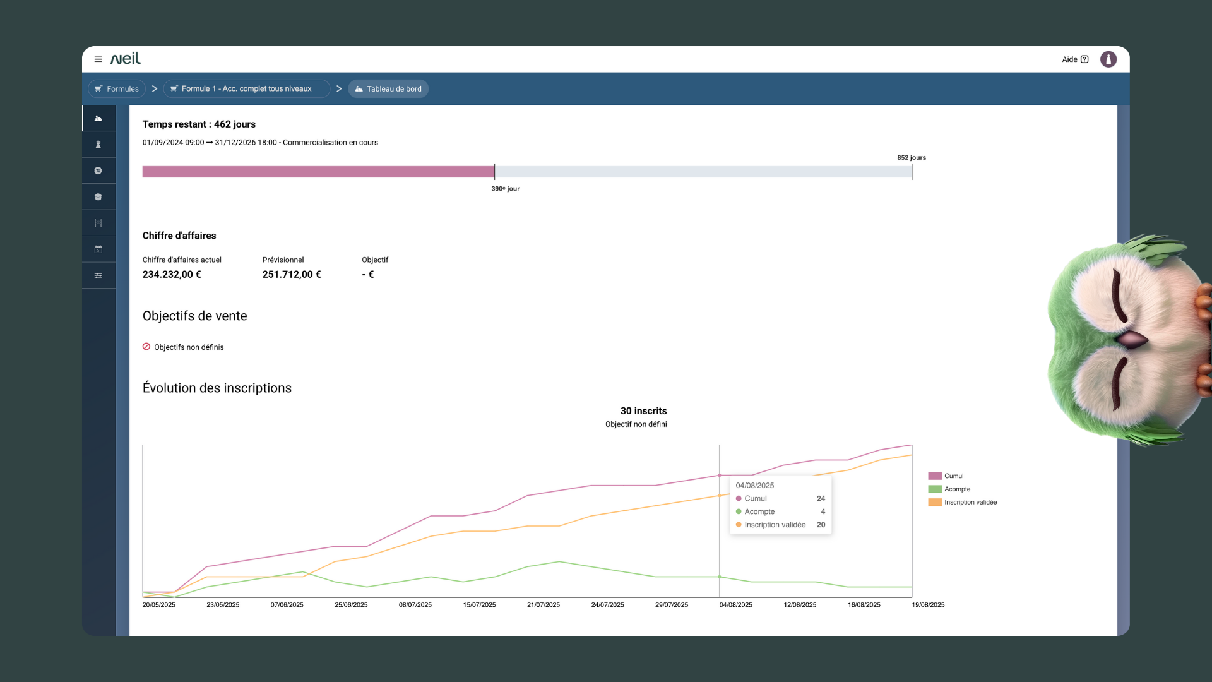Click the dashboard icon in the sidebar
This screenshot has height=682, width=1212.
click(x=98, y=118)
